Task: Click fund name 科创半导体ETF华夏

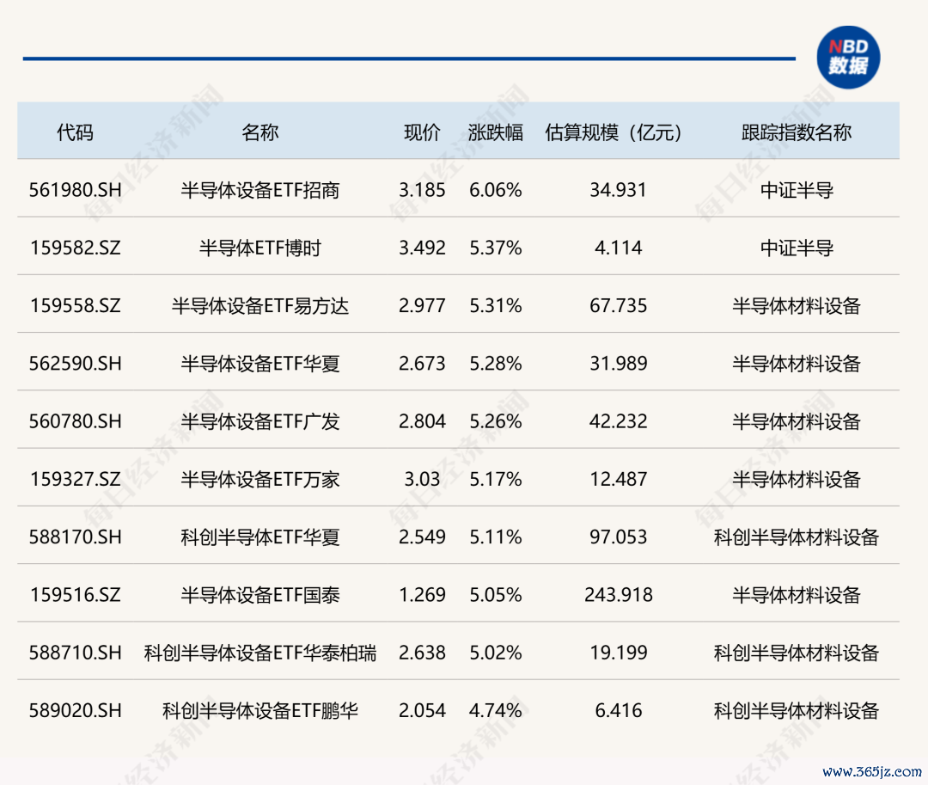Action: (260, 537)
